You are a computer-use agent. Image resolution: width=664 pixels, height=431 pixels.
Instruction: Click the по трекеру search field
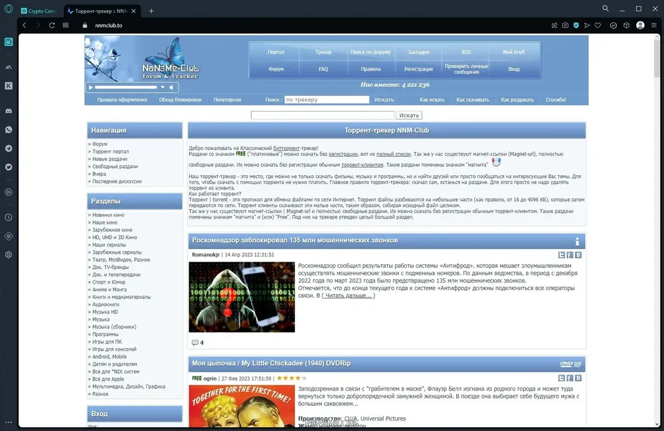pyautogui.click(x=327, y=100)
